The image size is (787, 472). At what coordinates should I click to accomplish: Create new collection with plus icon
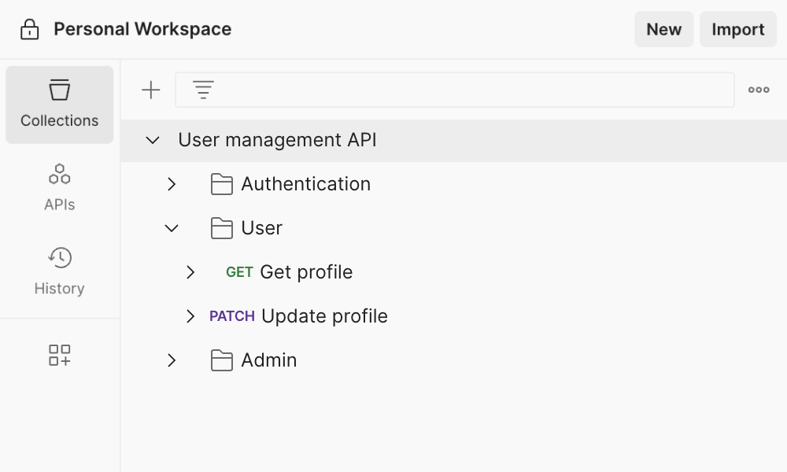(x=150, y=90)
